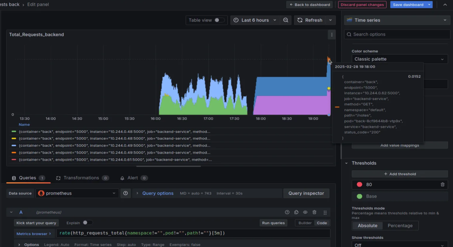Open the Last 6 hours time picker
This screenshot has height=247, width=453.
[x=255, y=20]
